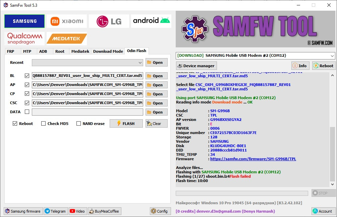The height and width of the screenshot is (217, 337).
Task: Click the CP file path field
Action: point(87,94)
